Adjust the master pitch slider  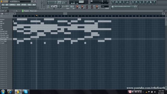pos(44,5)
